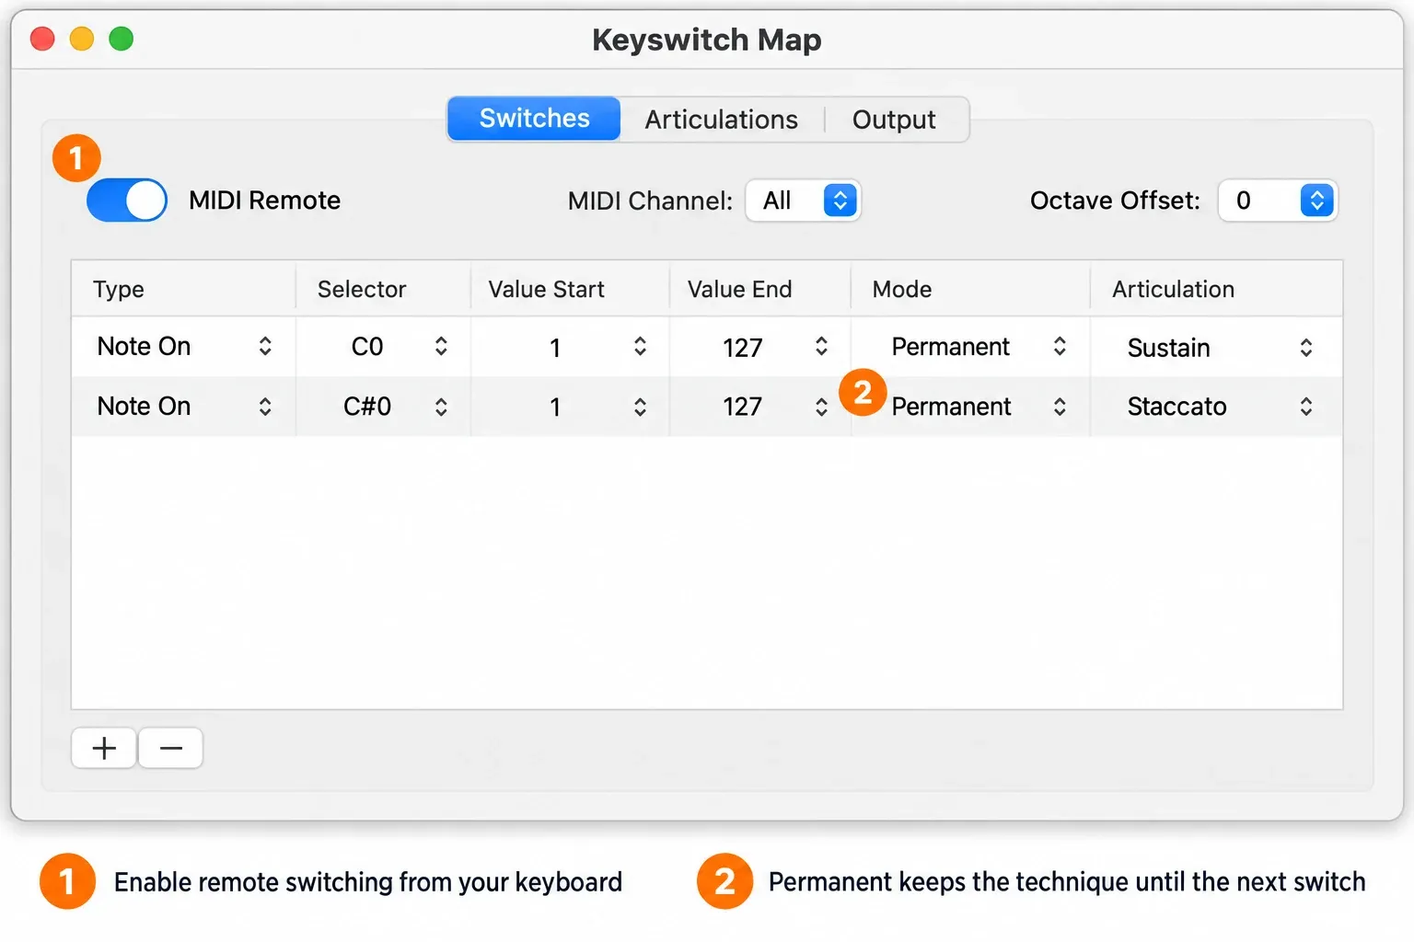Click the 127 value in Sustain row
The width and height of the screenshot is (1414, 942).
point(742,348)
